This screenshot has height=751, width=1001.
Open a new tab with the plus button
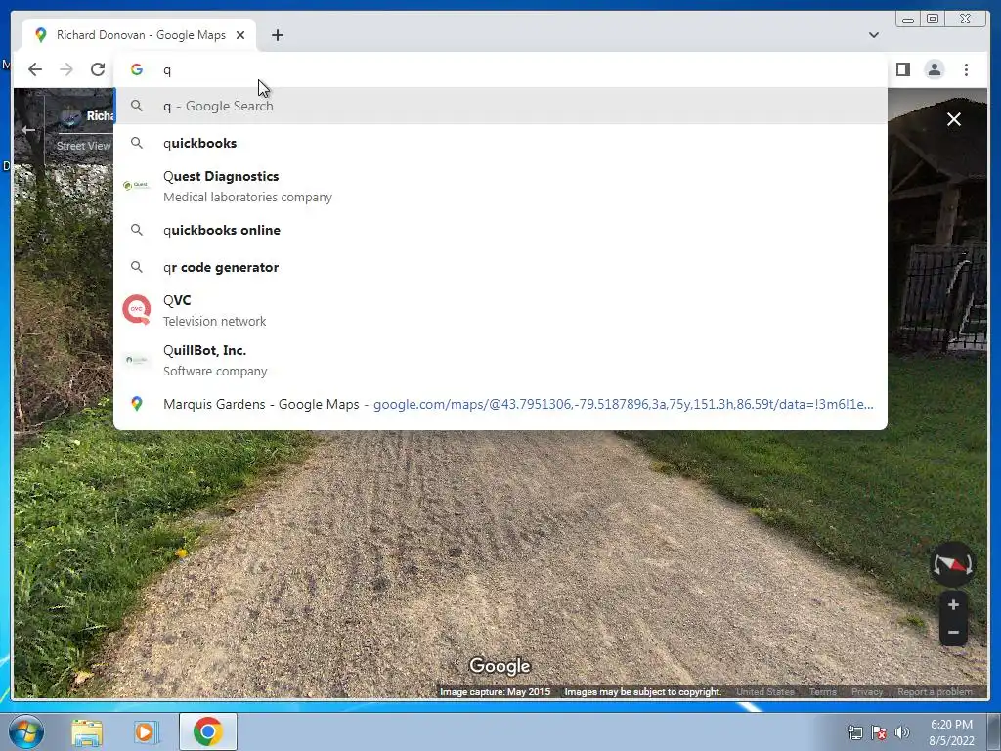277,35
